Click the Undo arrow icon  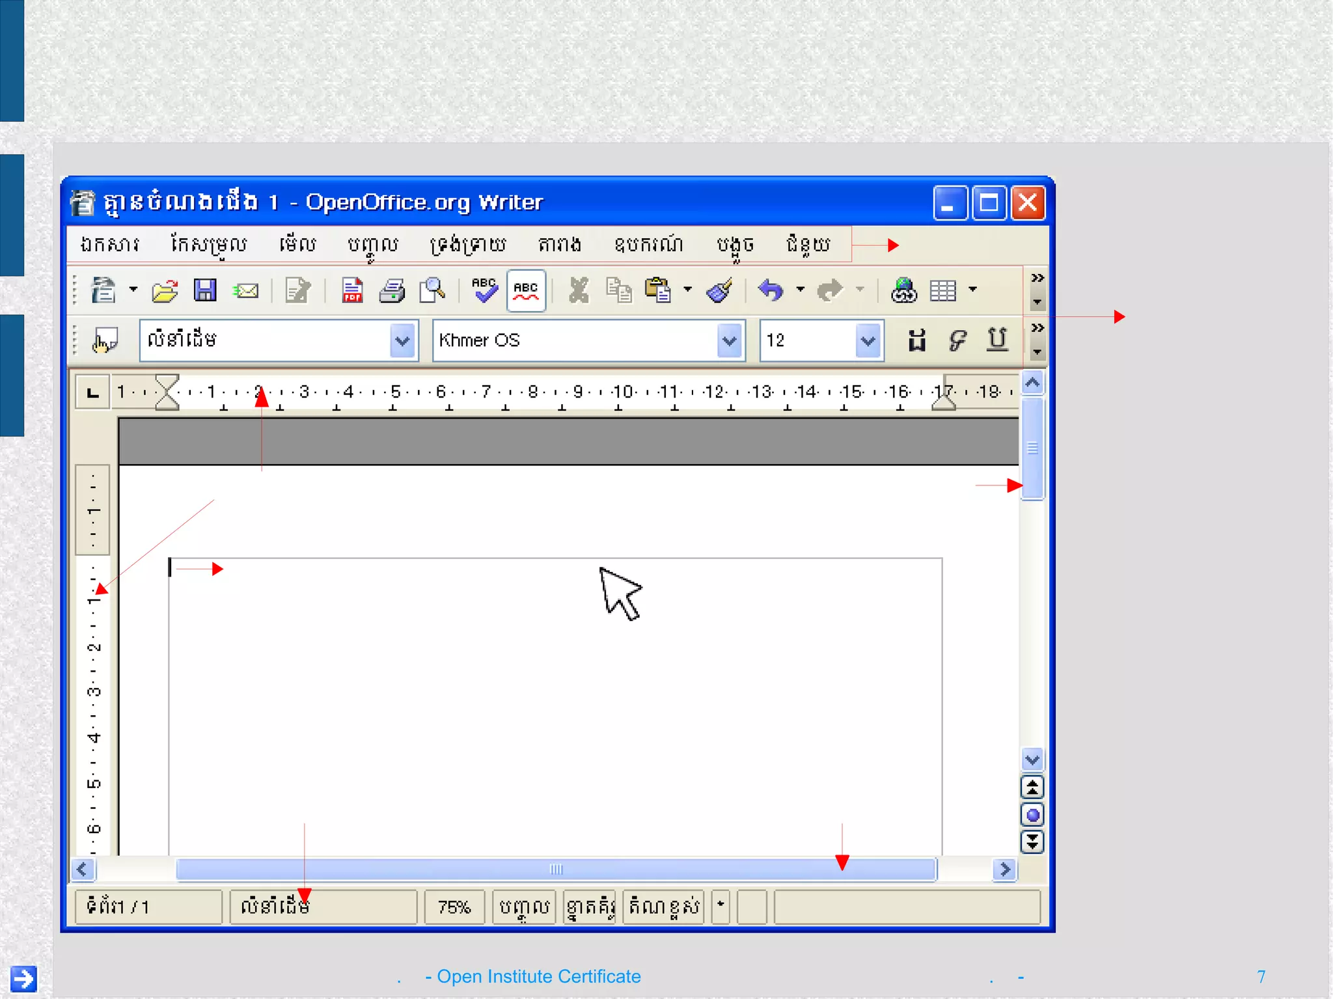(771, 290)
